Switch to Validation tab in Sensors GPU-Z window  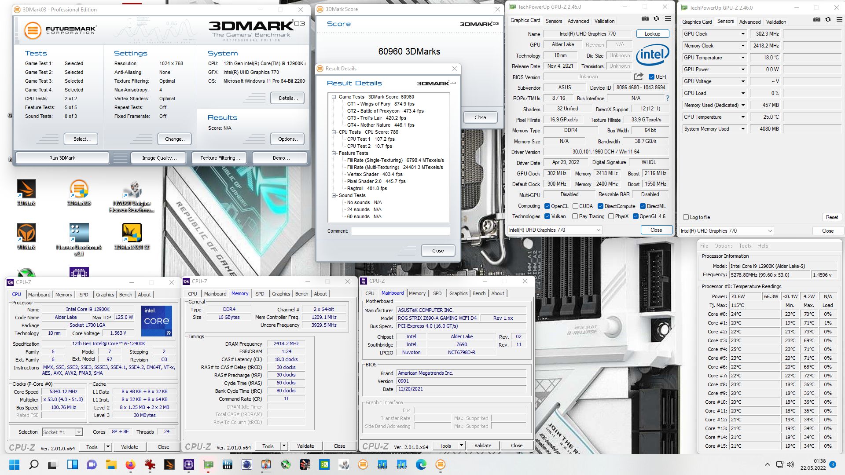pos(776,22)
